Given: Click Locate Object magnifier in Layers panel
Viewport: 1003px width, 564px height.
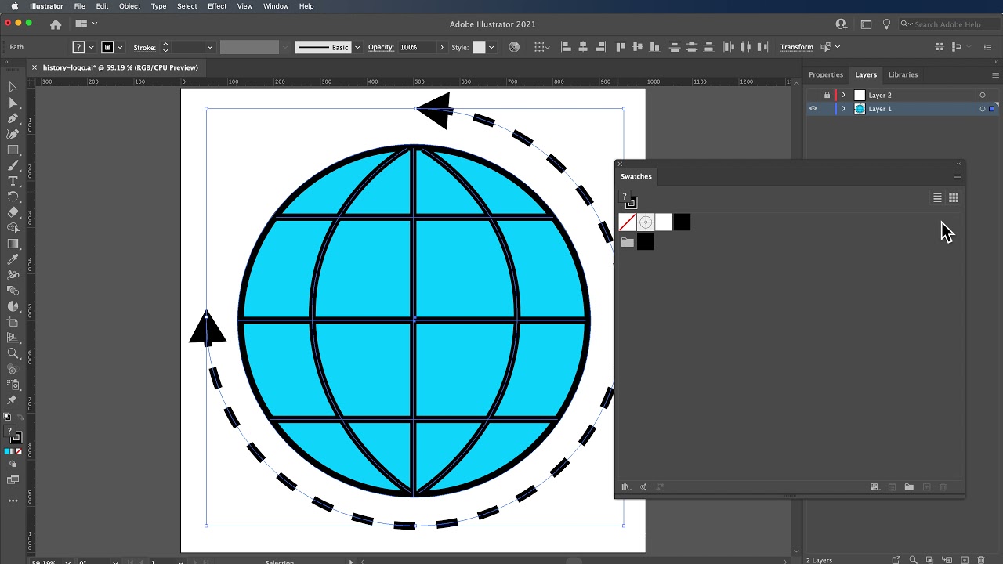Looking at the screenshot, I should point(914,560).
